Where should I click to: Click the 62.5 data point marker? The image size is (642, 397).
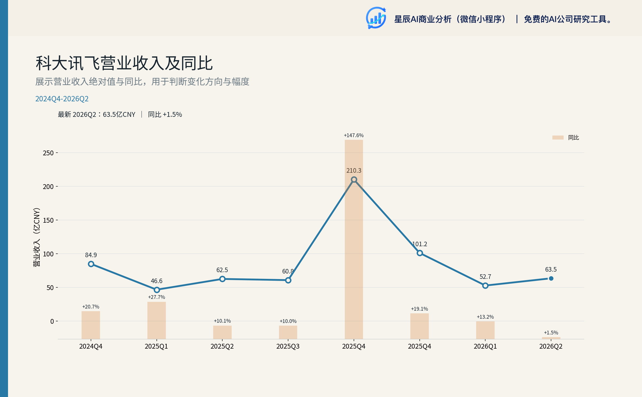coord(222,279)
